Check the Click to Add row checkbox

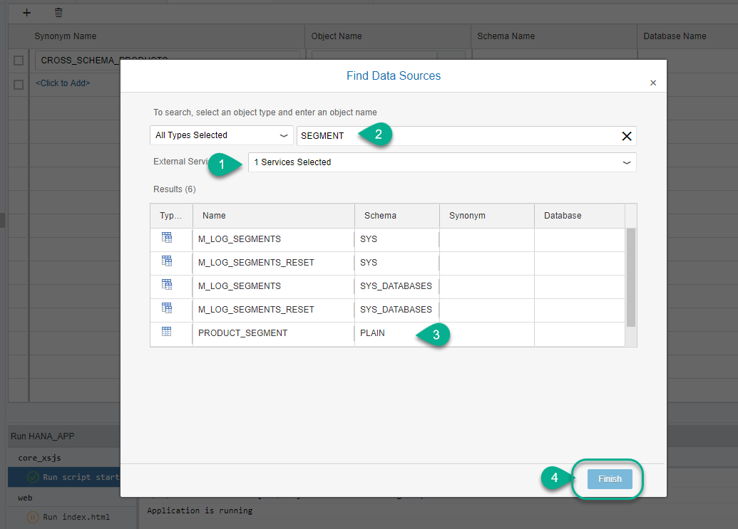coord(19,85)
